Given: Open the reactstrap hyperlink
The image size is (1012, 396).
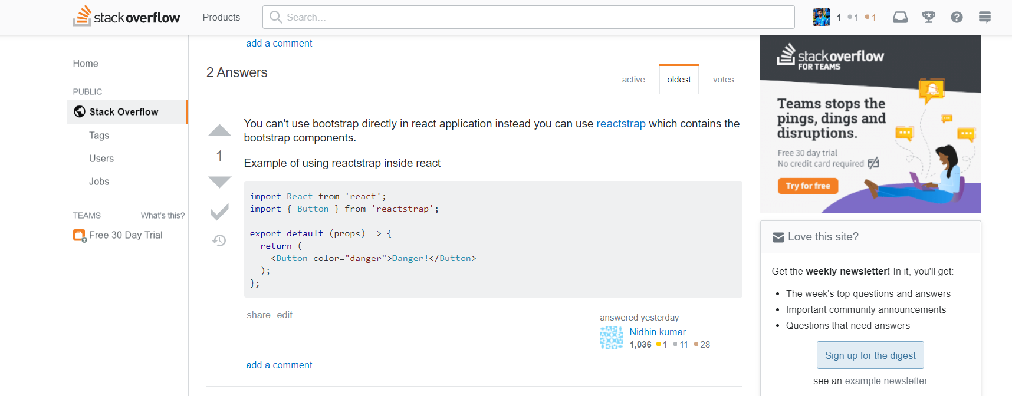Looking at the screenshot, I should (x=620, y=124).
